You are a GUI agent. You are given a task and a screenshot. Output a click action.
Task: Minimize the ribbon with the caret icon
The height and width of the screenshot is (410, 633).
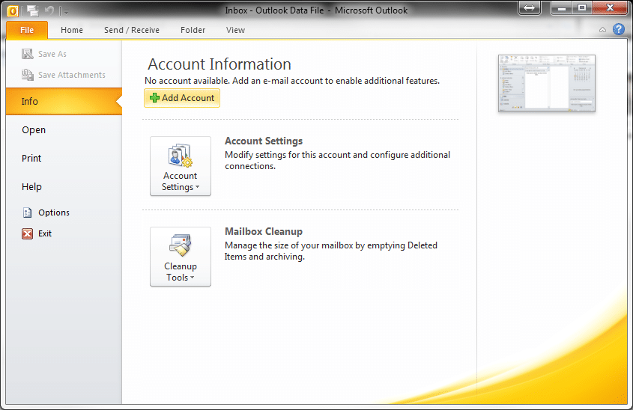tap(602, 30)
